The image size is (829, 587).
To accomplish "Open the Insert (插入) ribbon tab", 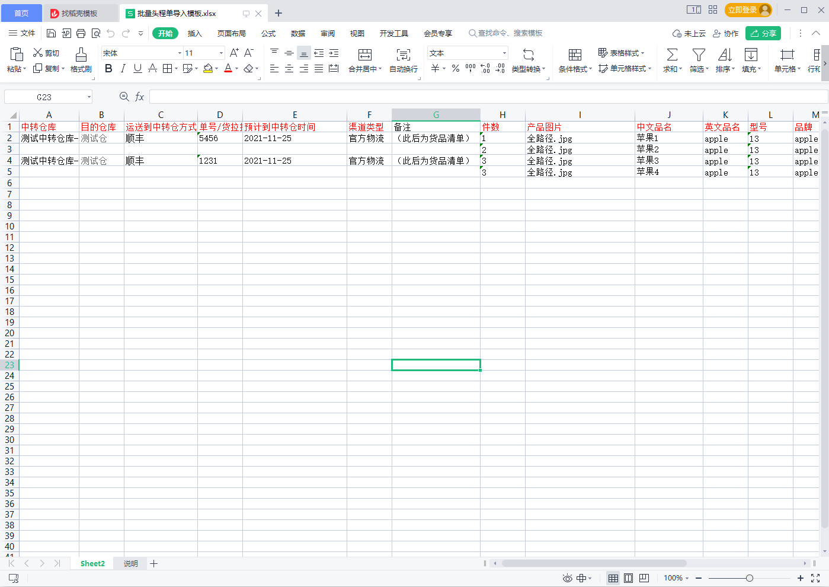I will pyautogui.click(x=194, y=34).
